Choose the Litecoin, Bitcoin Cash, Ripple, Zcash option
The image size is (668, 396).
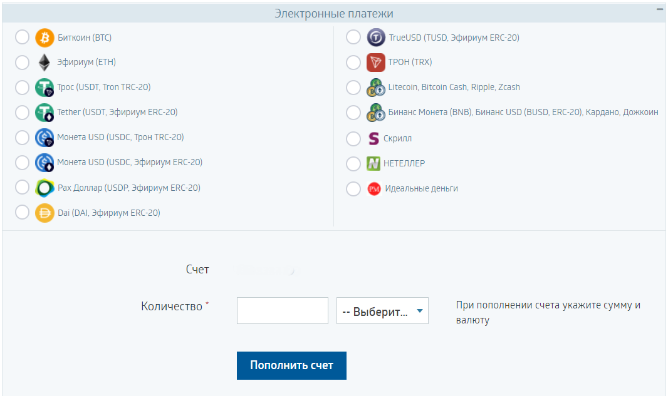pos(353,87)
